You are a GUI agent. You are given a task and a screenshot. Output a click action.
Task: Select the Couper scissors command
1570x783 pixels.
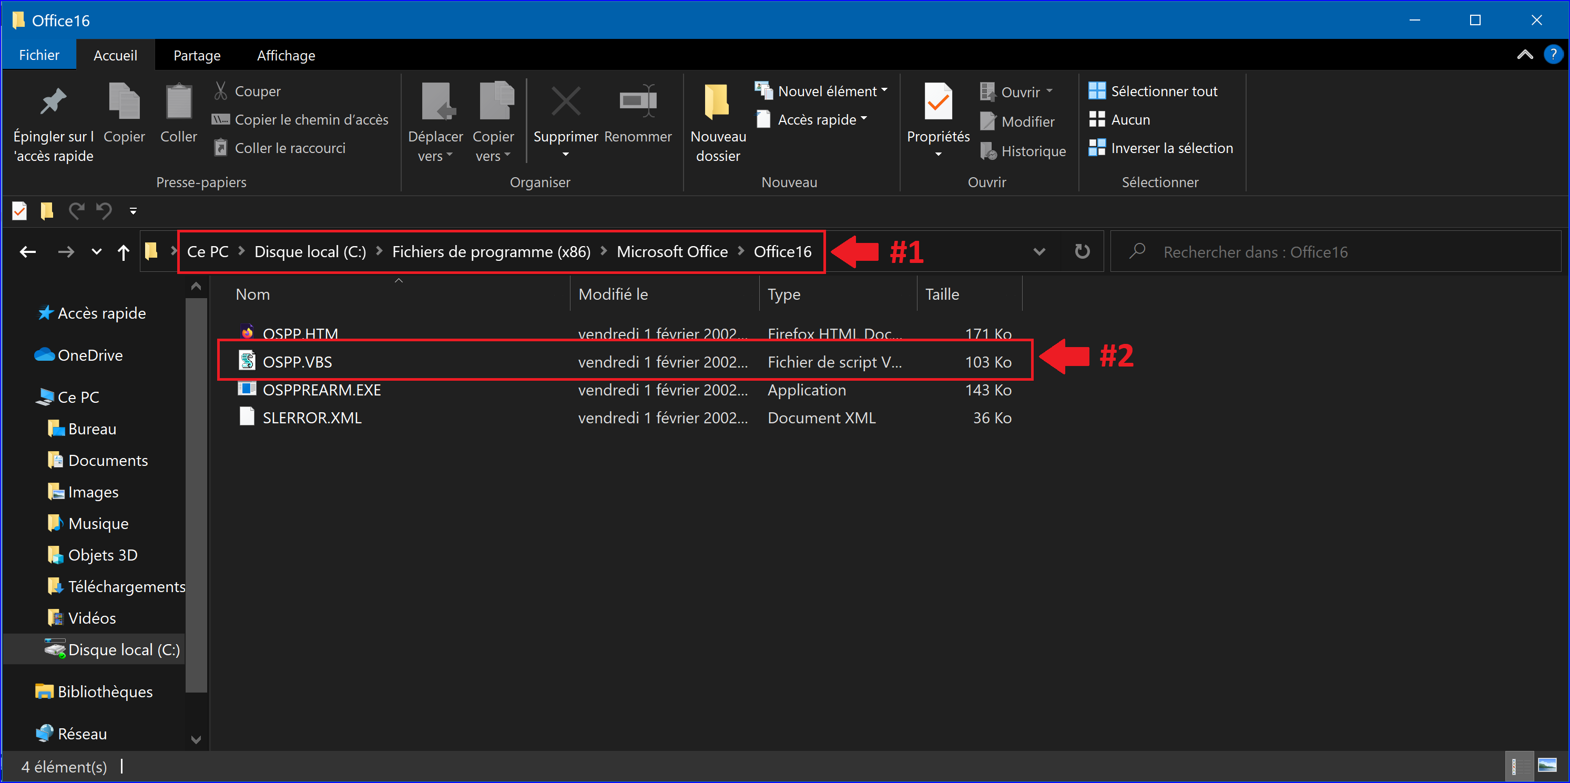coord(248,91)
